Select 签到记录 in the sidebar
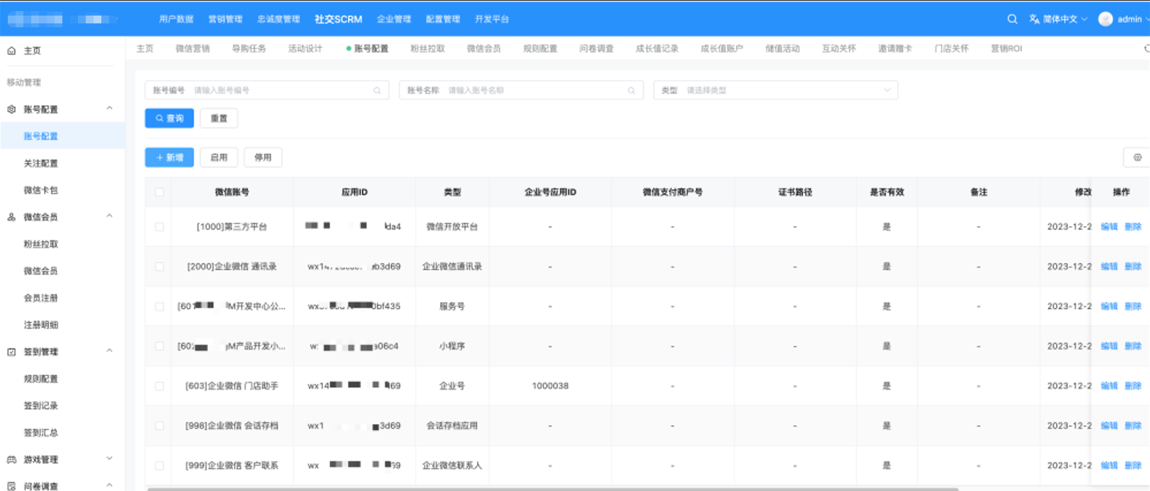 click(41, 406)
